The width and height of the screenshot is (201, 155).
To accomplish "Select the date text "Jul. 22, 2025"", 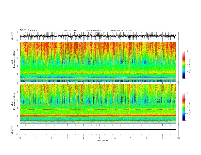I will tap(71, 30).
